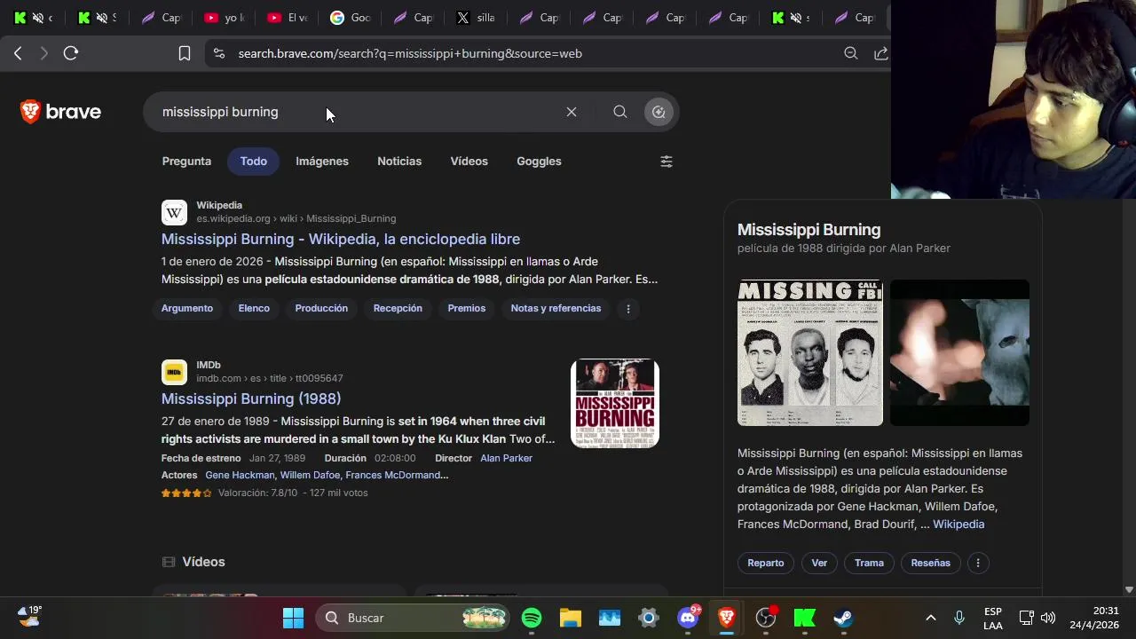Open the clock showing 20:31 24/4/2026

(1094, 618)
